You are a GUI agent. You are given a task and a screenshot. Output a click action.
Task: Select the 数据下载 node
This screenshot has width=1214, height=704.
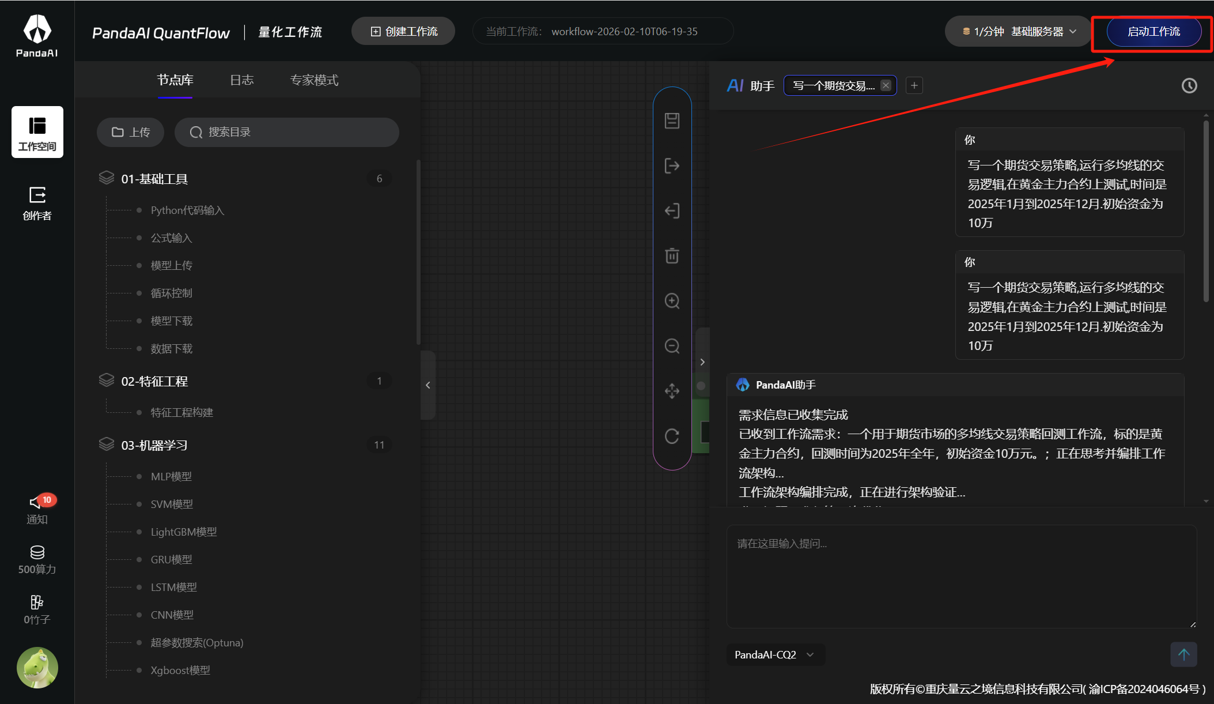[x=172, y=348]
